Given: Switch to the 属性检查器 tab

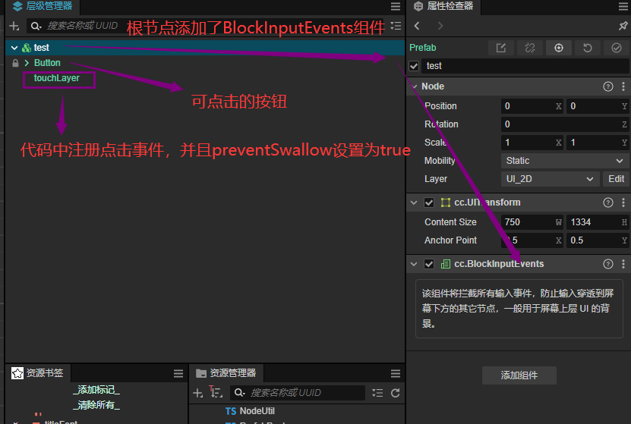Looking at the screenshot, I should point(443,6).
